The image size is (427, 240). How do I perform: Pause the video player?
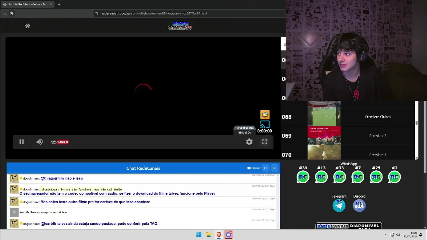pos(21,142)
